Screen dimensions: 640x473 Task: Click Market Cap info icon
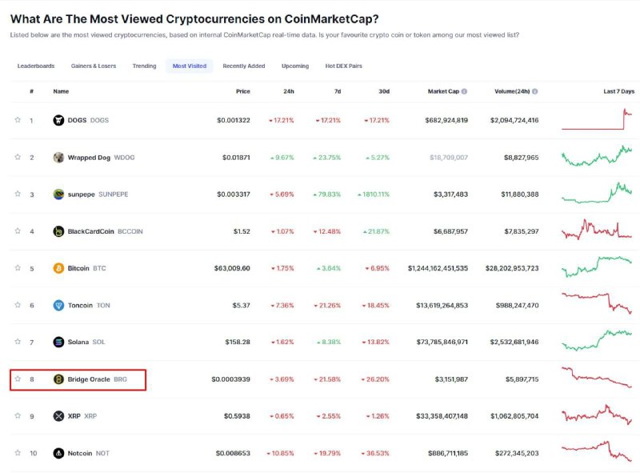pyautogui.click(x=464, y=91)
